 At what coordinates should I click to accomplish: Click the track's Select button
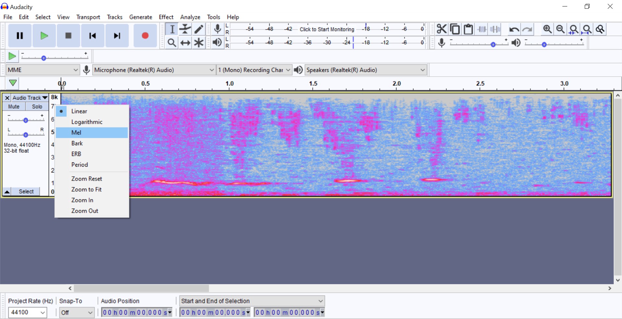click(26, 192)
